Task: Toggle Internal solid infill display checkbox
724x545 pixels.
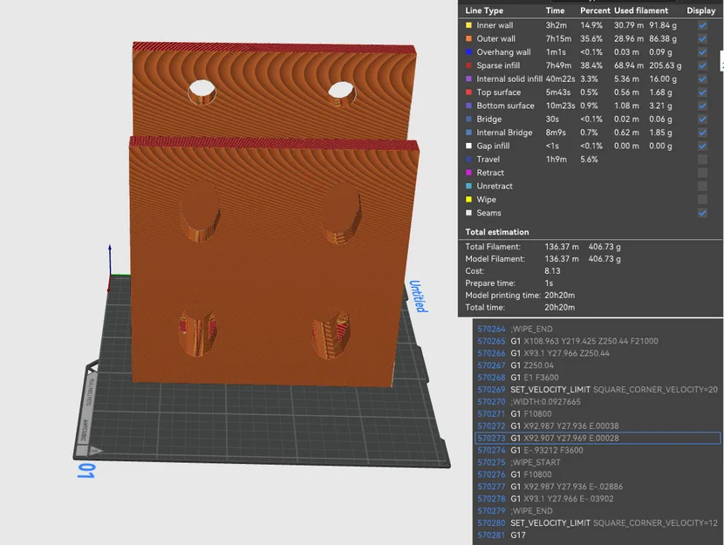Action: click(702, 78)
